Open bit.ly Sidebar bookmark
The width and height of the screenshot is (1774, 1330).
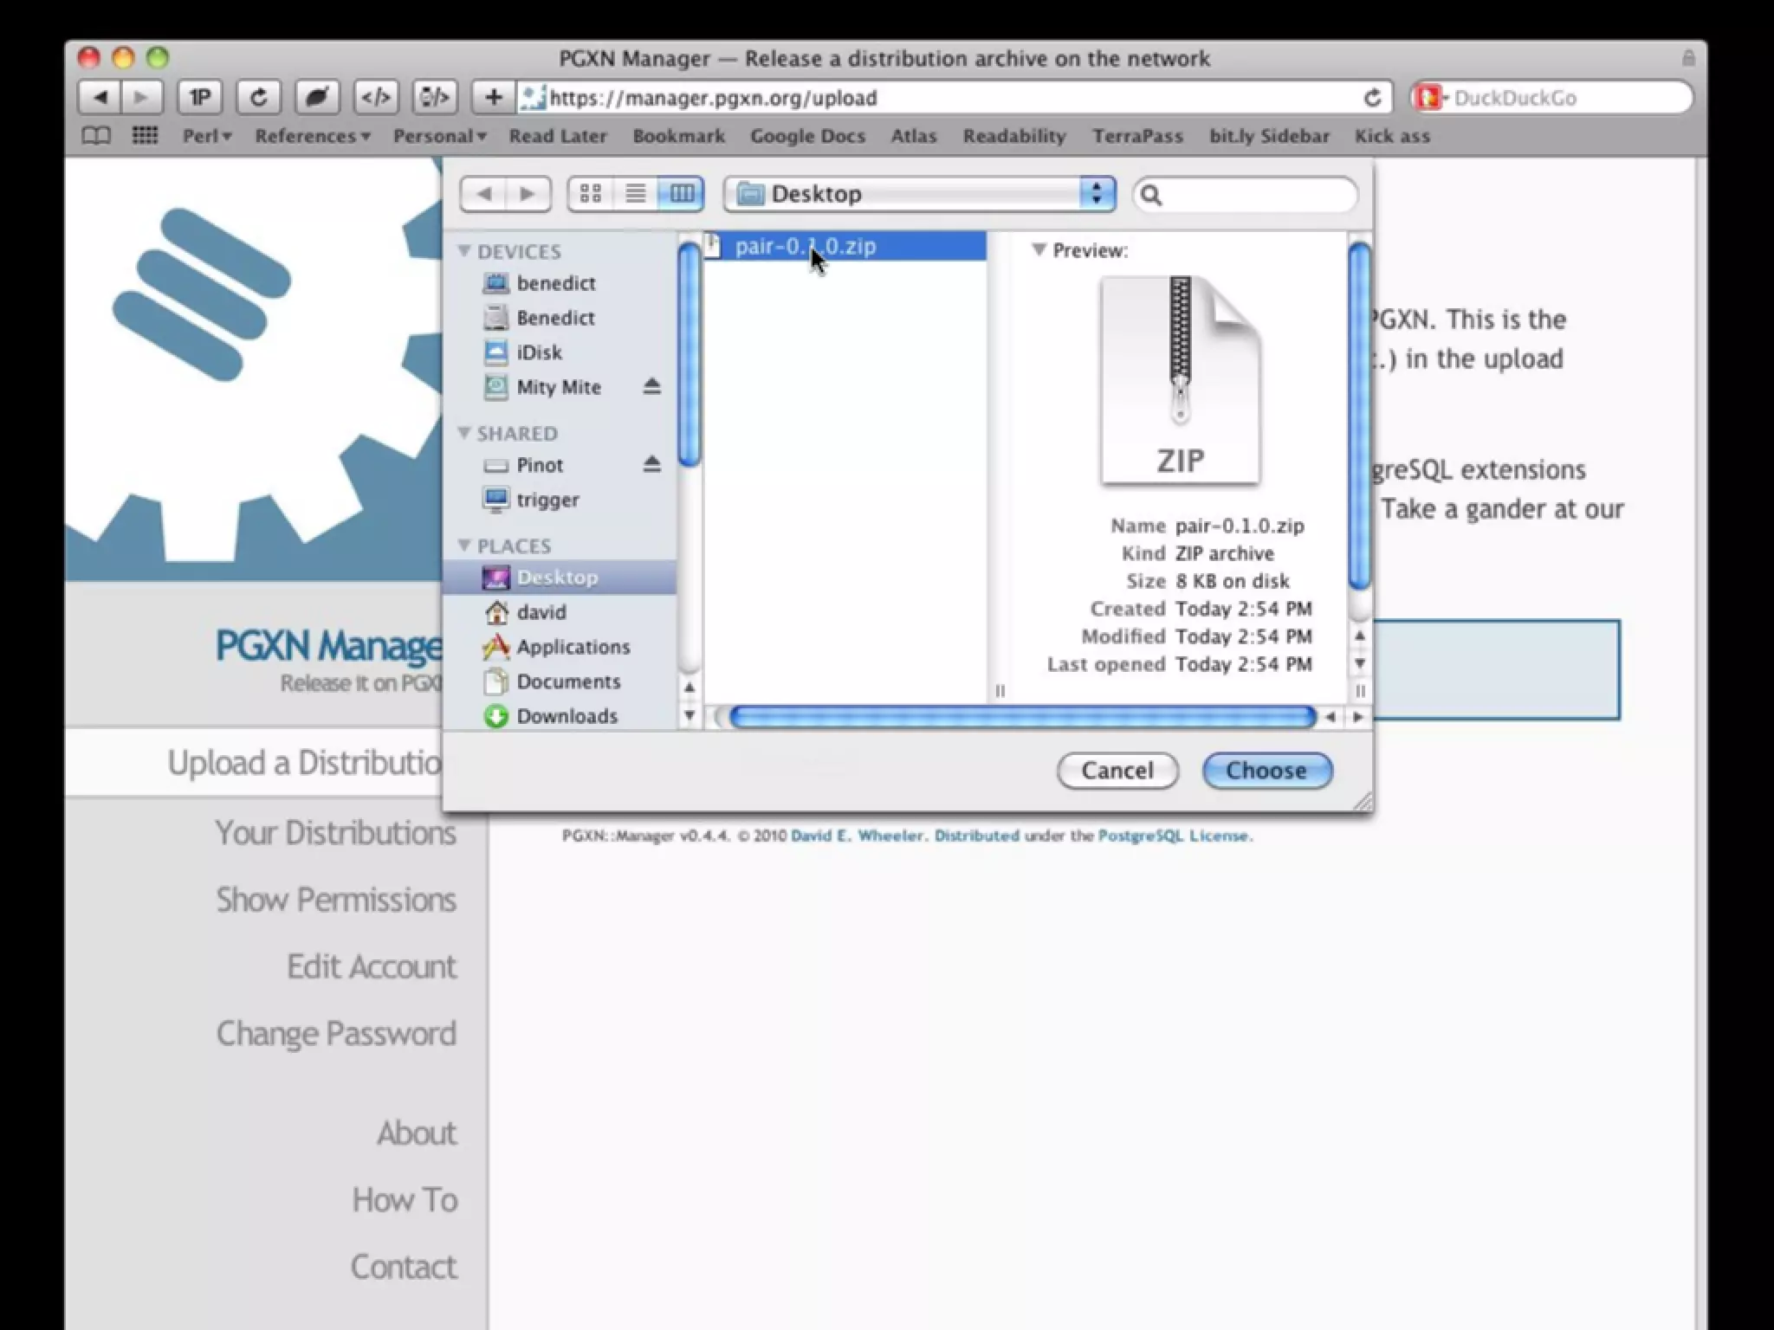coord(1269,136)
